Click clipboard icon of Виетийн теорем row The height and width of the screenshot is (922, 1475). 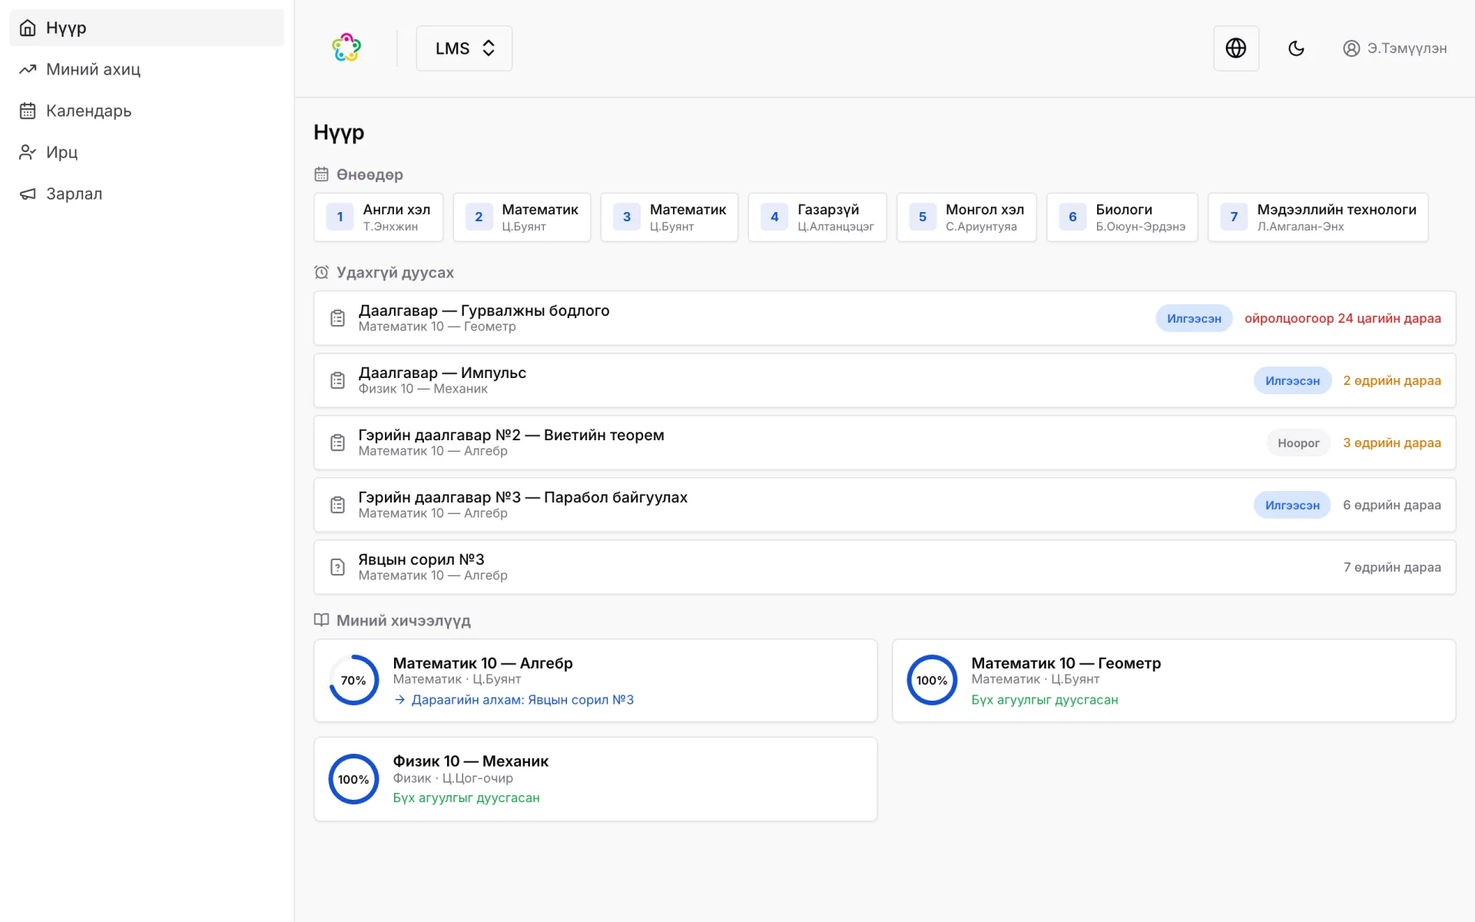click(337, 443)
